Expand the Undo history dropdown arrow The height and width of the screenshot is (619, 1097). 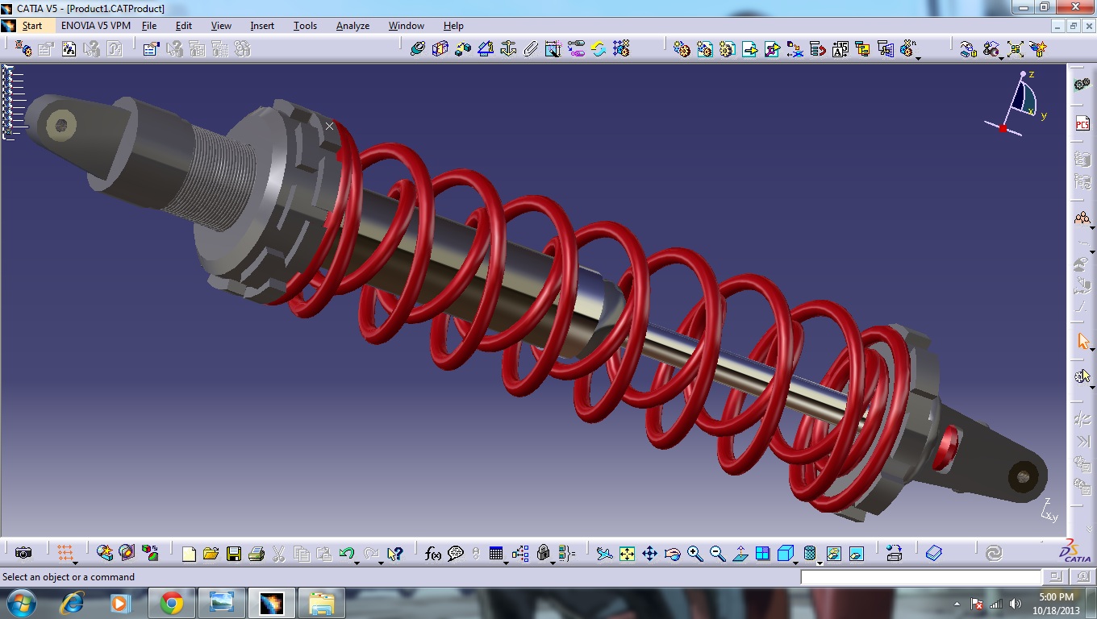pos(357,563)
